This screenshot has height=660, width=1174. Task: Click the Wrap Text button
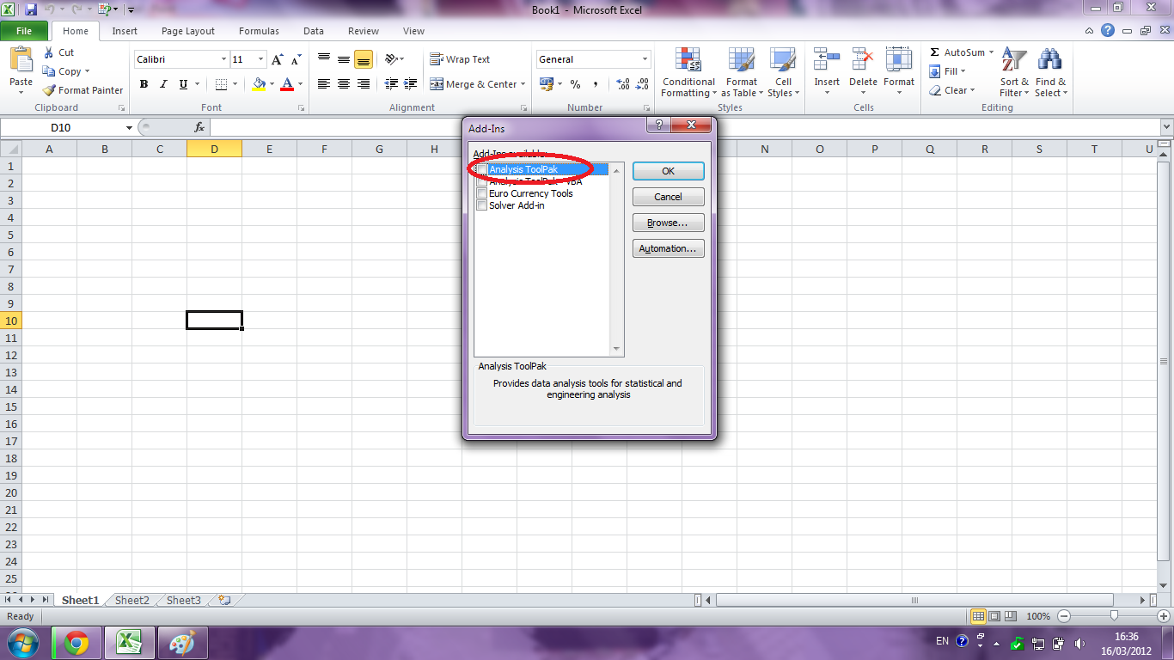point(461,59)
